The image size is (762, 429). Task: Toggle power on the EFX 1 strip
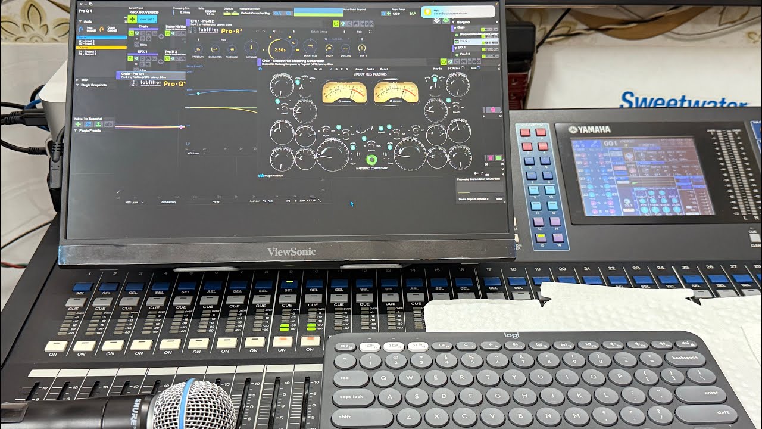pos(131,58)
